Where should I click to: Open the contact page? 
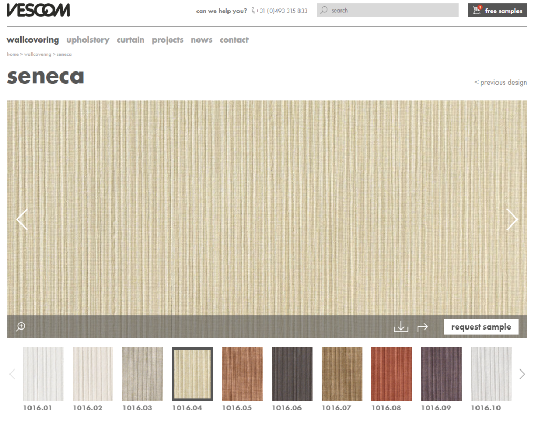point(234,40)
